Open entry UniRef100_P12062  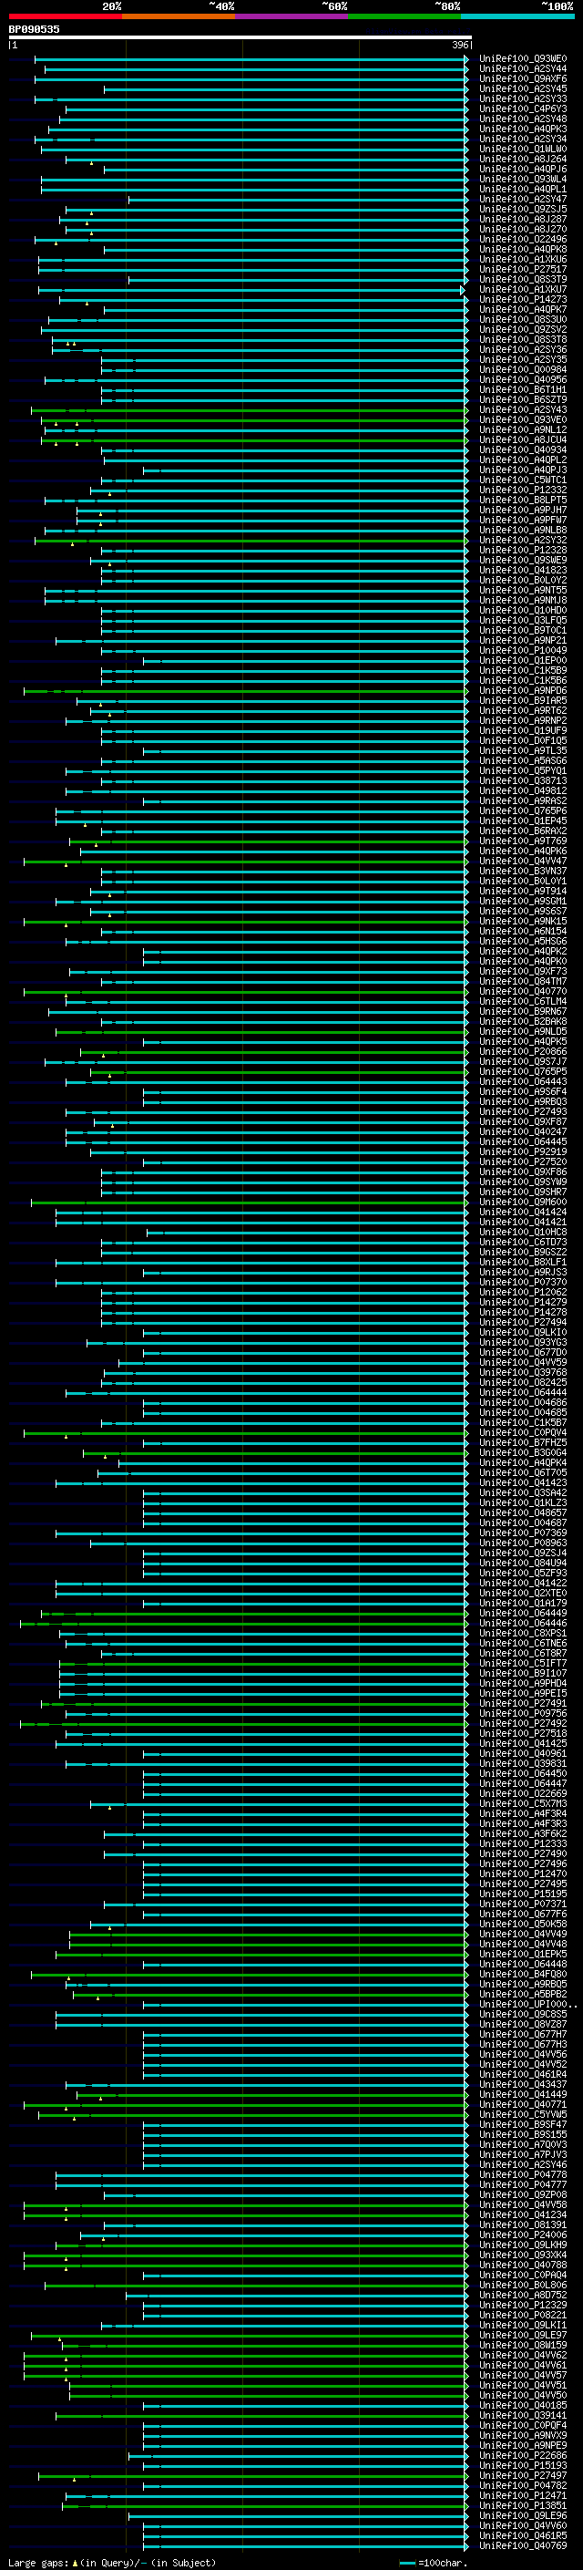(523, 1292)
